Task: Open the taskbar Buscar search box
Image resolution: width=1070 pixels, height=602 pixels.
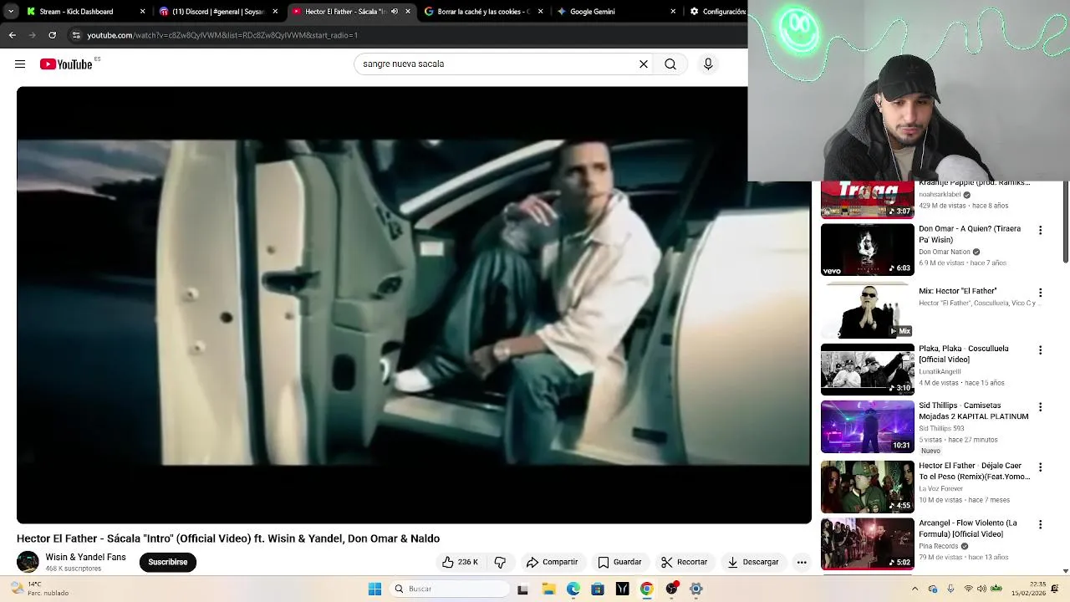Action: (450, 589)
